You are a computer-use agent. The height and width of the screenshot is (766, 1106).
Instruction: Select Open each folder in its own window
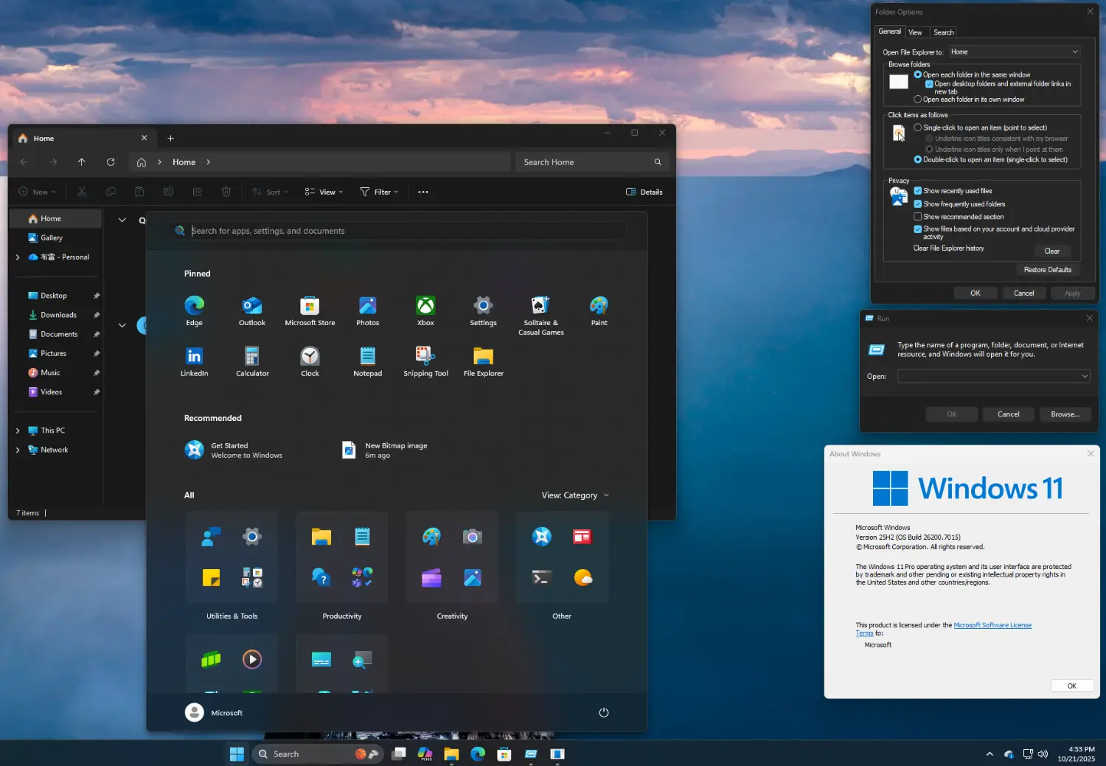click(x=918, y=99)
